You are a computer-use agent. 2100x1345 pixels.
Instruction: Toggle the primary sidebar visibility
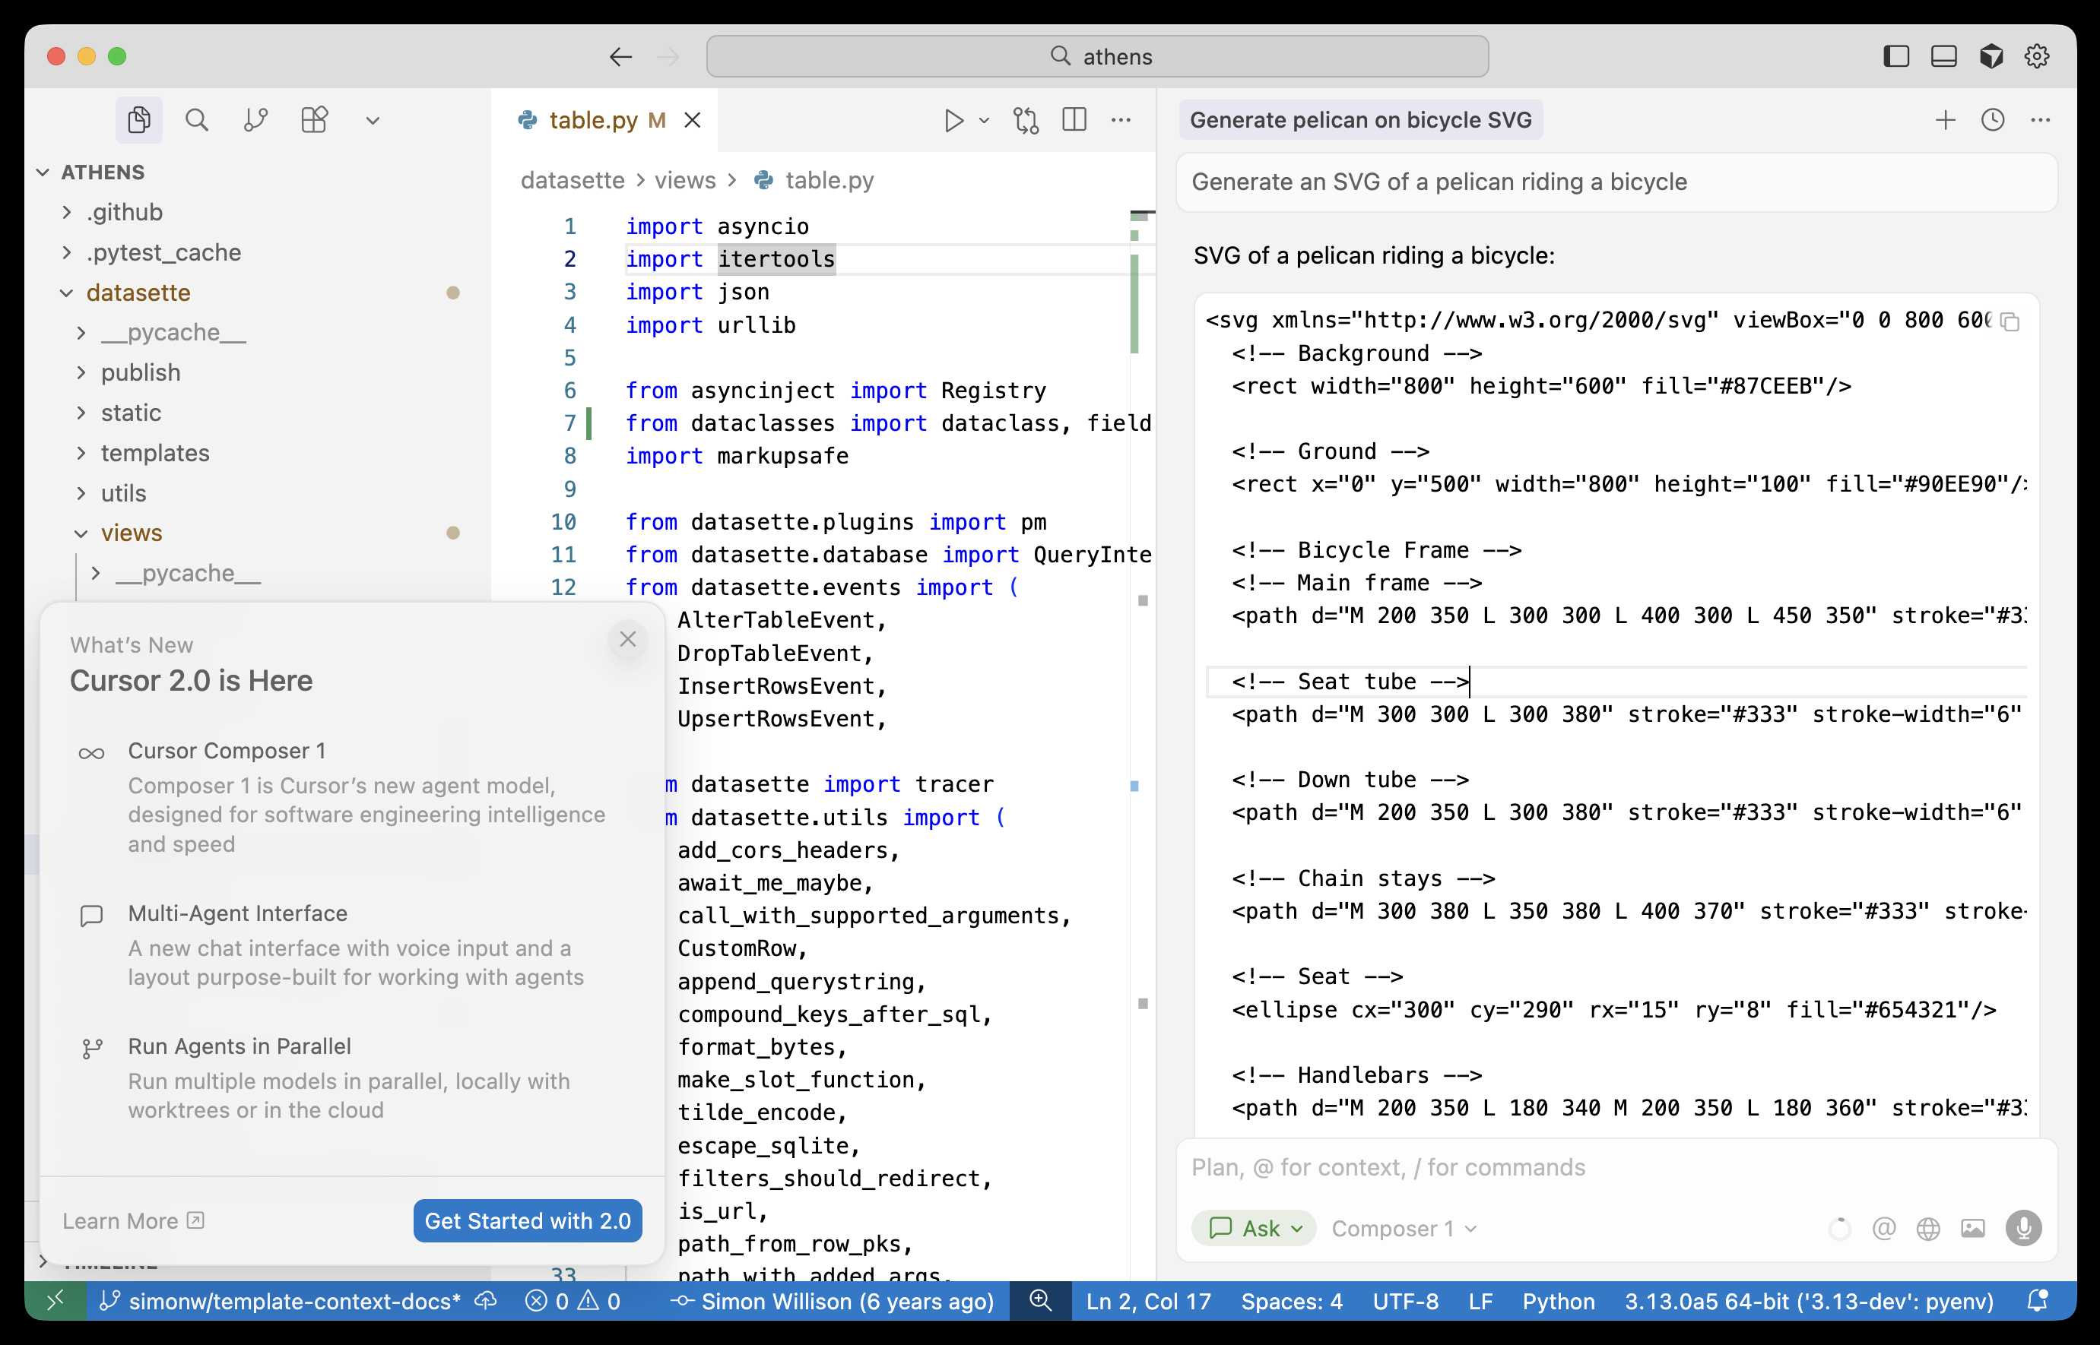click(1896, 56)
